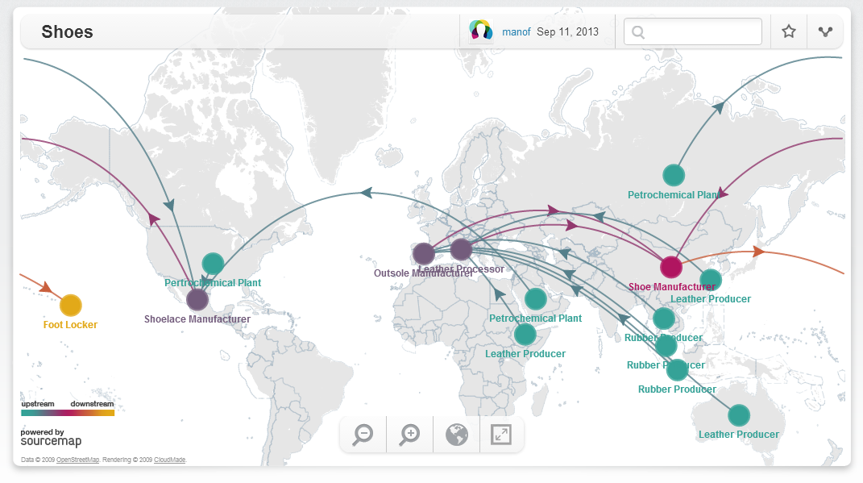The image size is (863, 483).
Task: Reset map to globe view
Action: tap(457, 435)
